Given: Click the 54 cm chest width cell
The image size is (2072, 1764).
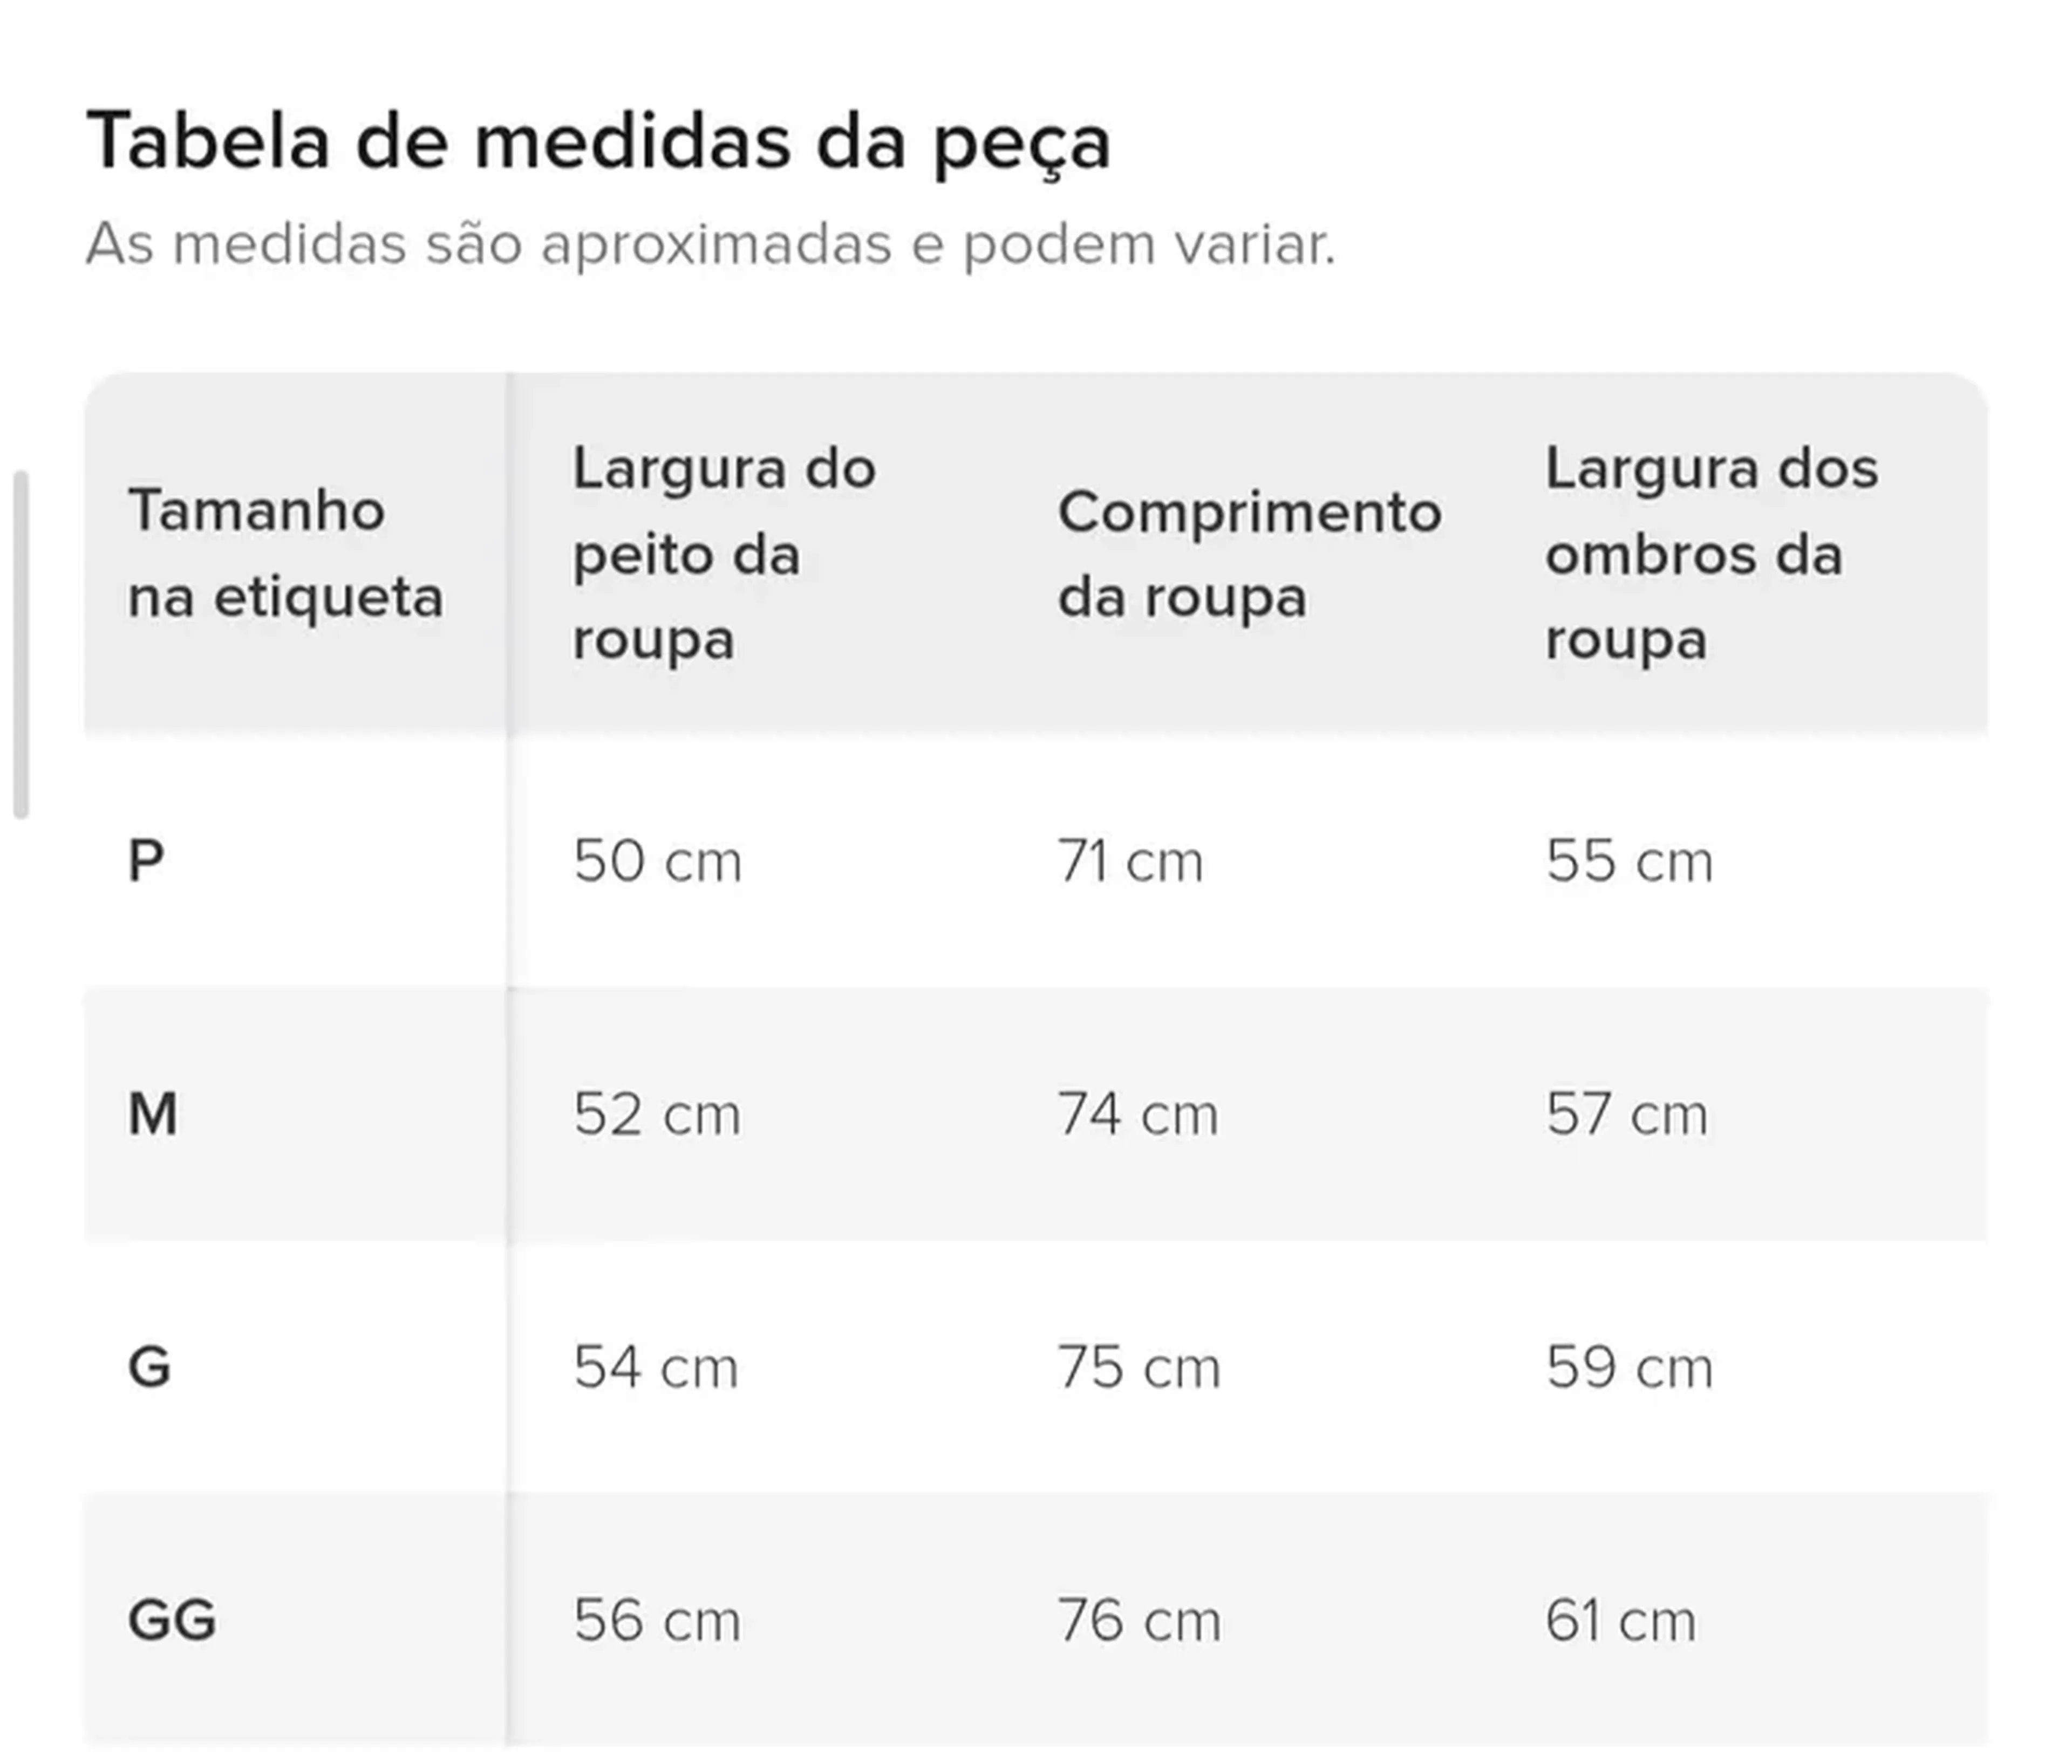Looking at the screenshot, I should (x=656, y=1367).
